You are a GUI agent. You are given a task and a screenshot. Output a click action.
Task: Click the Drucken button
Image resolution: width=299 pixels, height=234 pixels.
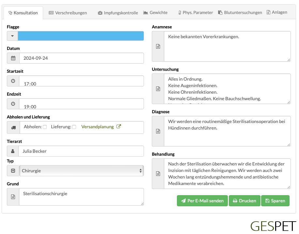(244, 201)
